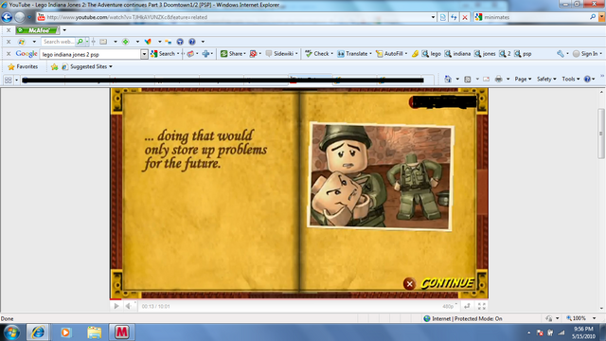Click CONTINUE in the video
This screenshot has width=606, height=341.
(x=447, y=283)
